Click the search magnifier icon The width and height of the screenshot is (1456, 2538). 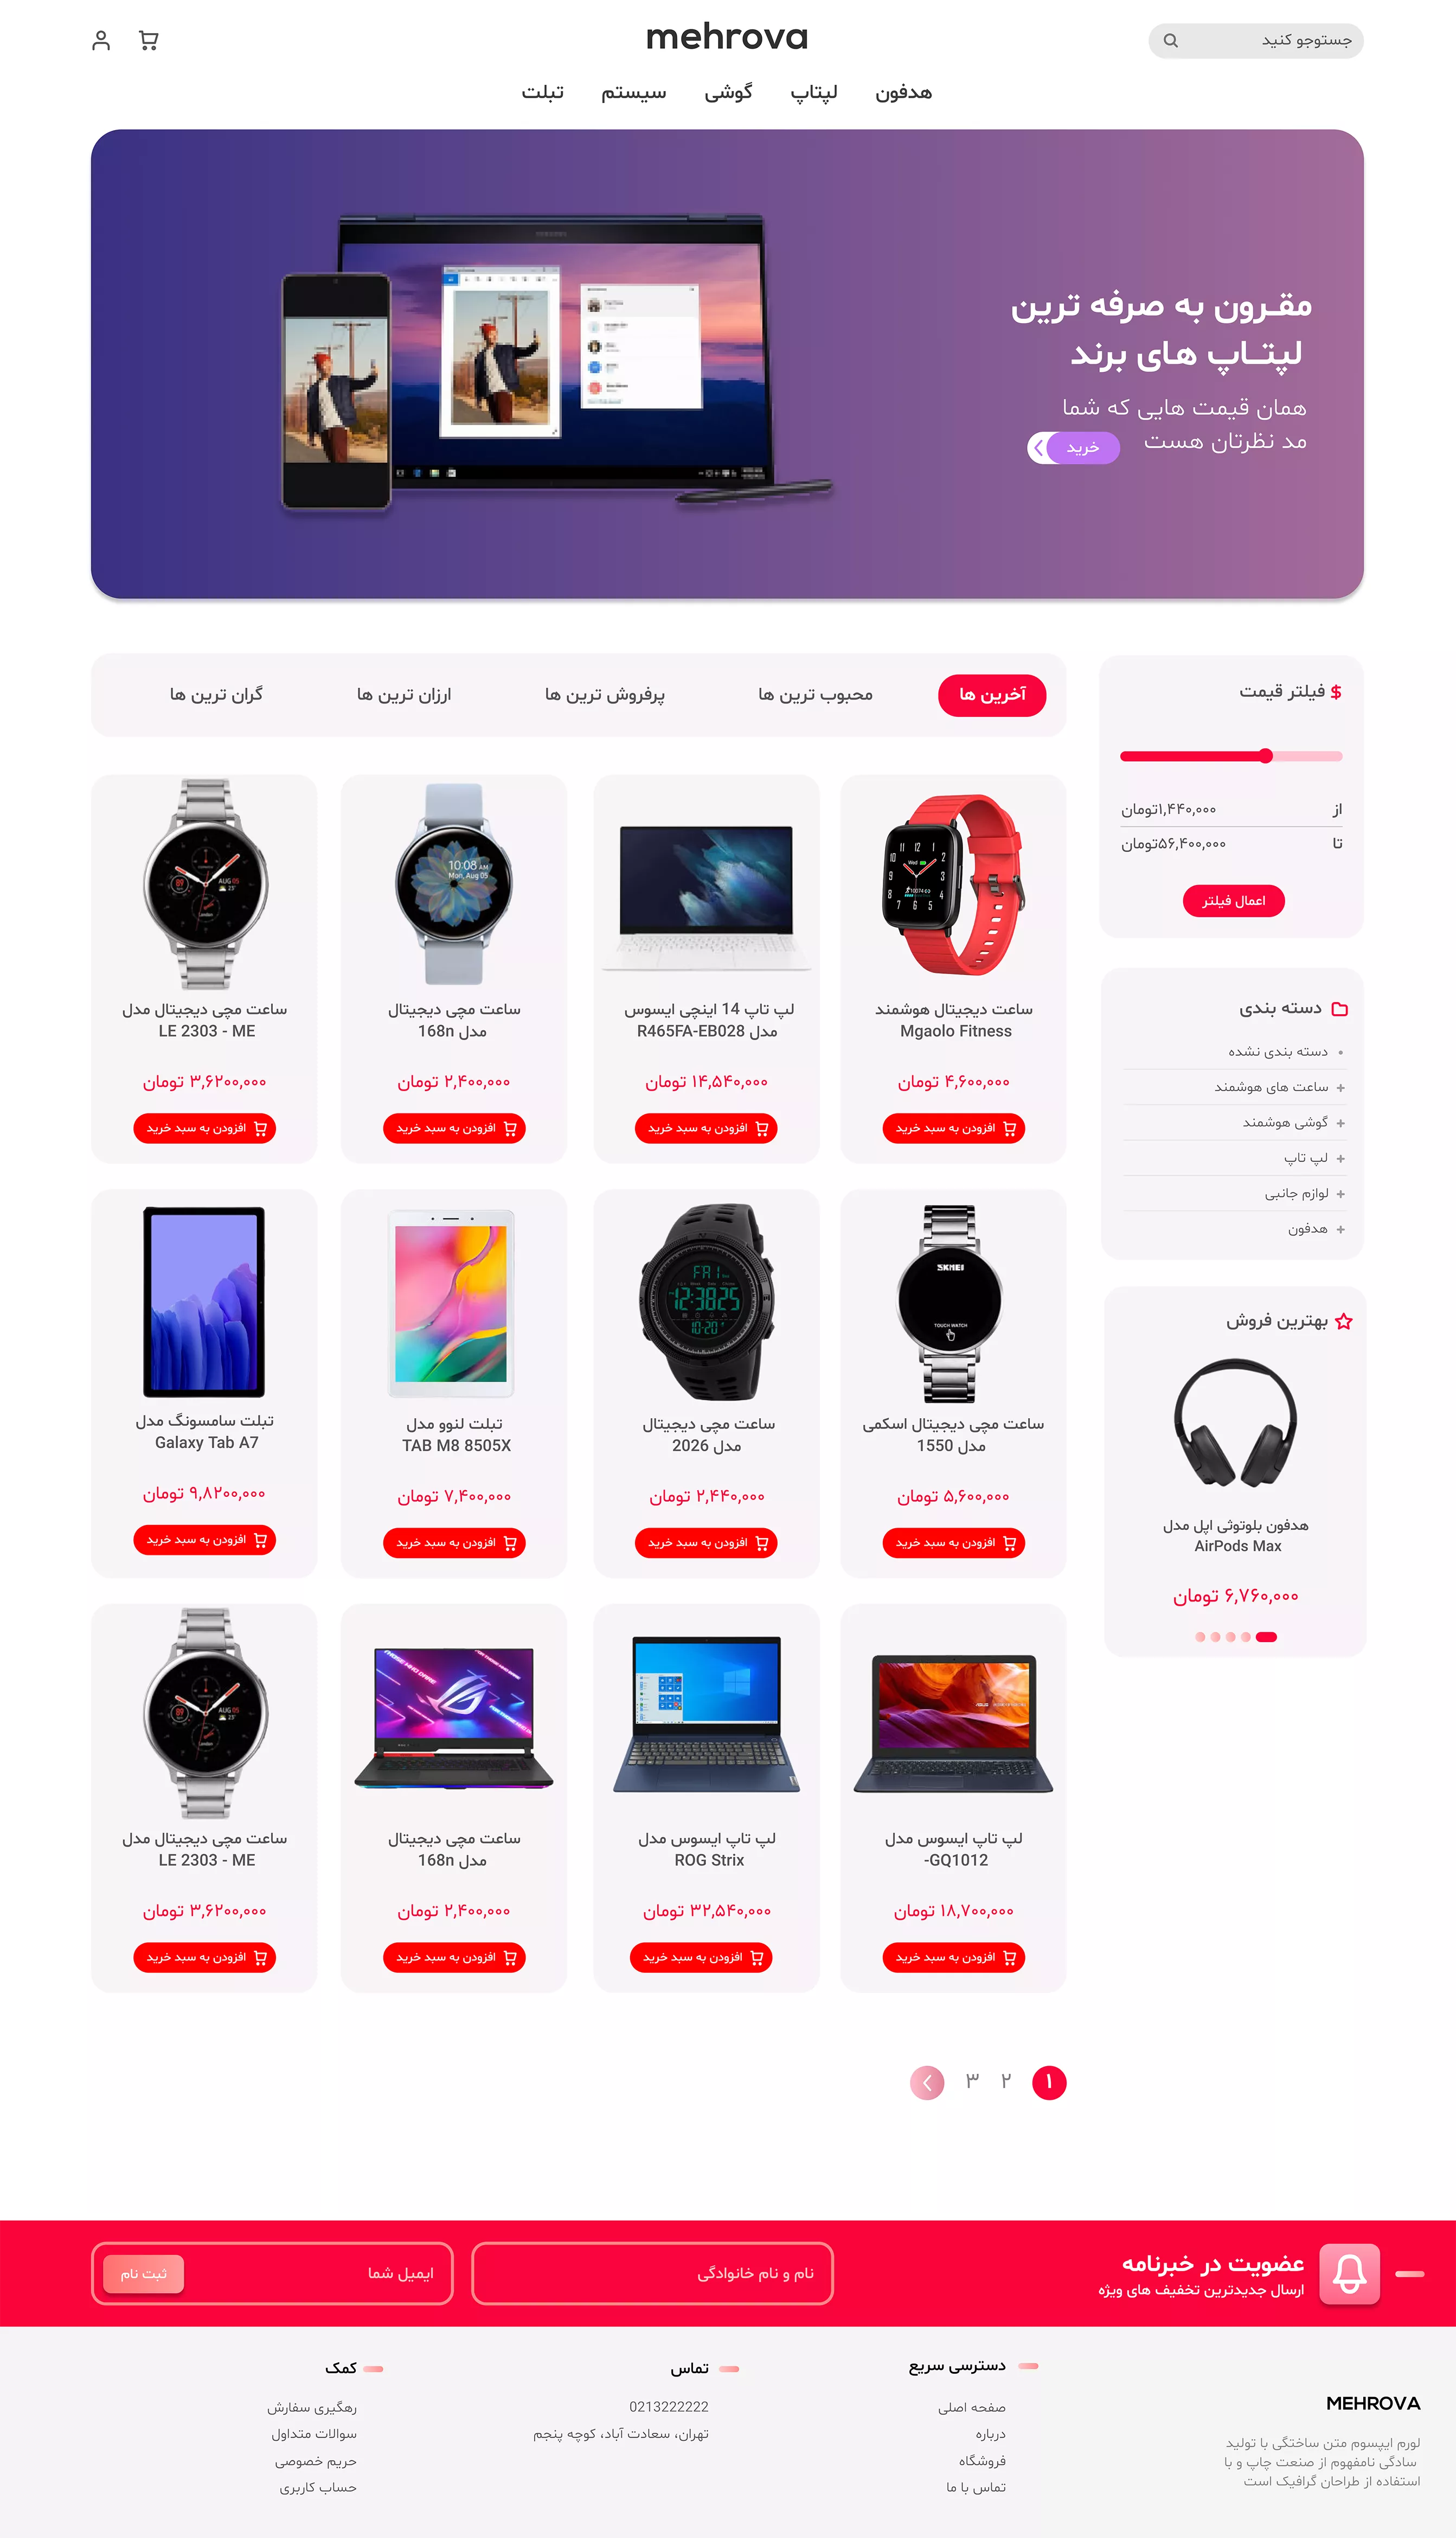[1171, 41]
